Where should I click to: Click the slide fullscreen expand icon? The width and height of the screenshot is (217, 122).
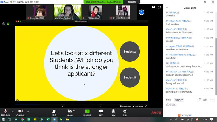click(x=146, y=106)
